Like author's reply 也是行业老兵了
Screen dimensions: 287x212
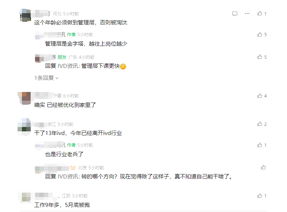point(260,145)
